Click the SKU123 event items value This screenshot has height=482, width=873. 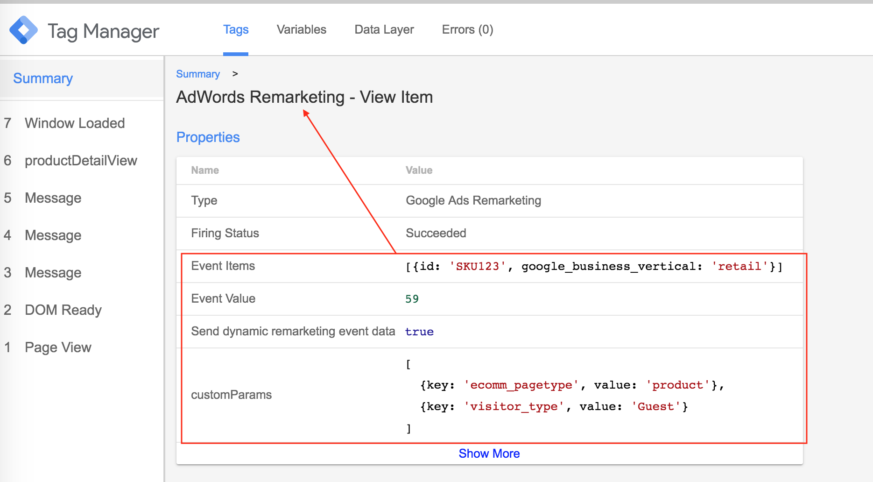click(x=594, y=266)
